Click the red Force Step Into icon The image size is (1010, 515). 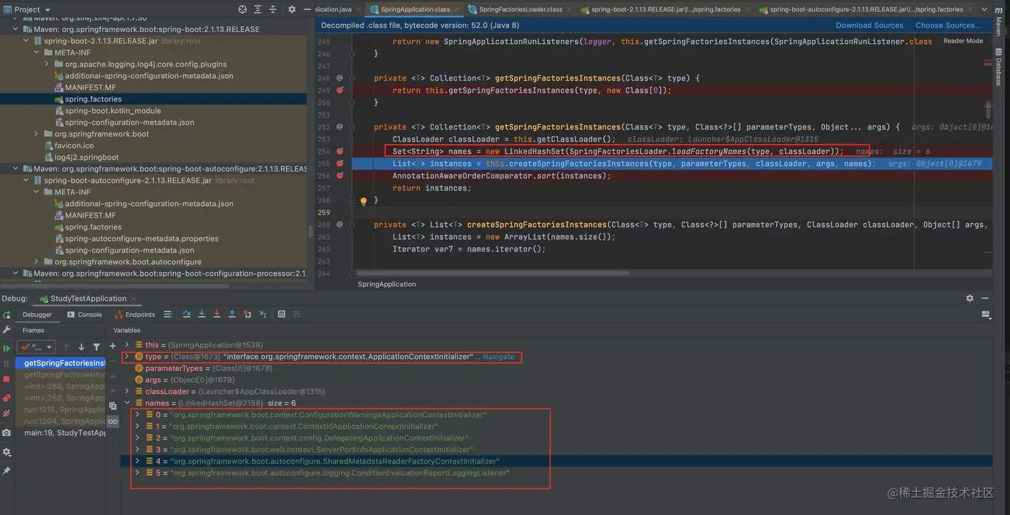click(x=217, y=314)
